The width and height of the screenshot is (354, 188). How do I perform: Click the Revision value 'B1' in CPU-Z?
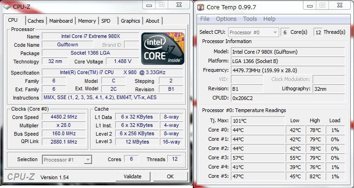[x=171, y=89]
